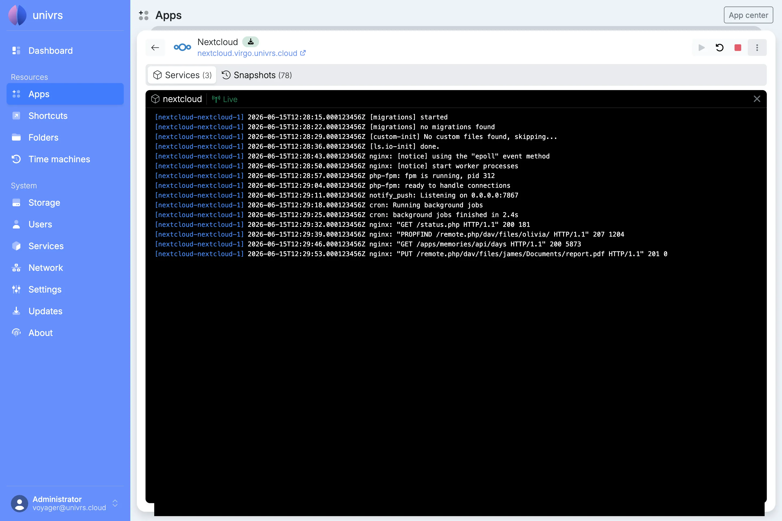Open Users in the sidebar
Viewport: 782px width, 521px height.
click(65, 224)
